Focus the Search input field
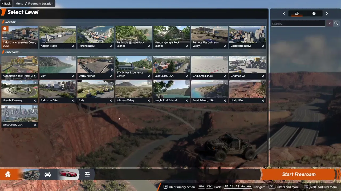 (298, 24)
